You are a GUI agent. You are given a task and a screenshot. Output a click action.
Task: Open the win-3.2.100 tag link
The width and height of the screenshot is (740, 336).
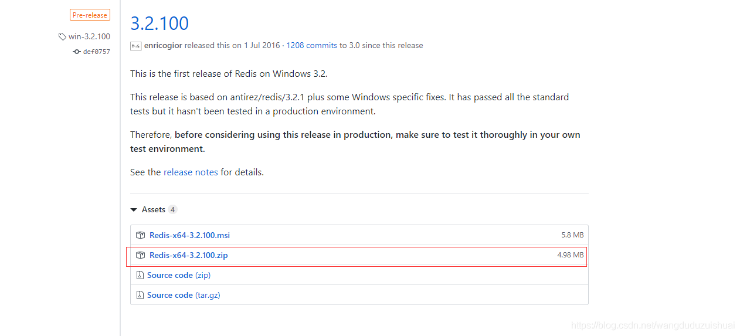89,36
